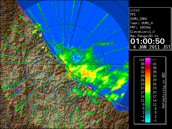Click the 'OUMU_IMAO' site name text
This screenshot has width=172, height=129.
click(x=139, y=19)
